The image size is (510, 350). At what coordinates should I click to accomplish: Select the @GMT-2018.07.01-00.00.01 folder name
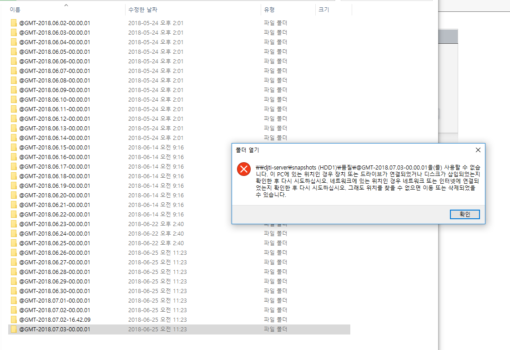click(x=55, y=300)
